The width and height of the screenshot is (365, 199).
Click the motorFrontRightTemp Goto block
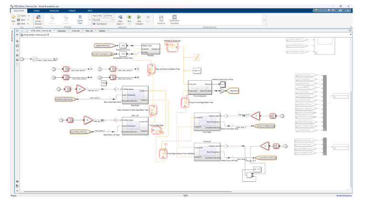pyautogui.click(x=264, y=126)
